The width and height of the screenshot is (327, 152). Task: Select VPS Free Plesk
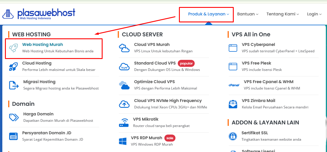[256, 63]
